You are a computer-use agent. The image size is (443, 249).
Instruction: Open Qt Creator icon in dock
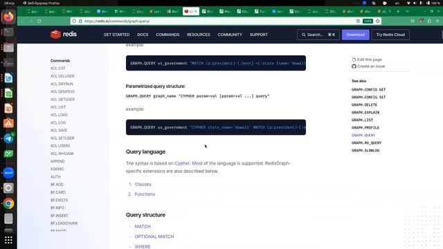click(8, 154)
